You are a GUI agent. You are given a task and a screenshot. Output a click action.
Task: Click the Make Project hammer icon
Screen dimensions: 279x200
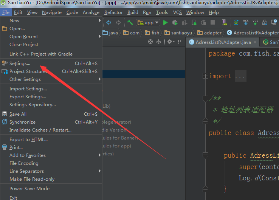point(130,23)
